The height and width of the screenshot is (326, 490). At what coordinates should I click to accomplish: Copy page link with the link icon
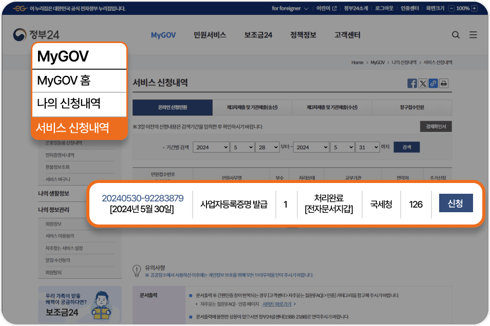(x=433, y=84)
